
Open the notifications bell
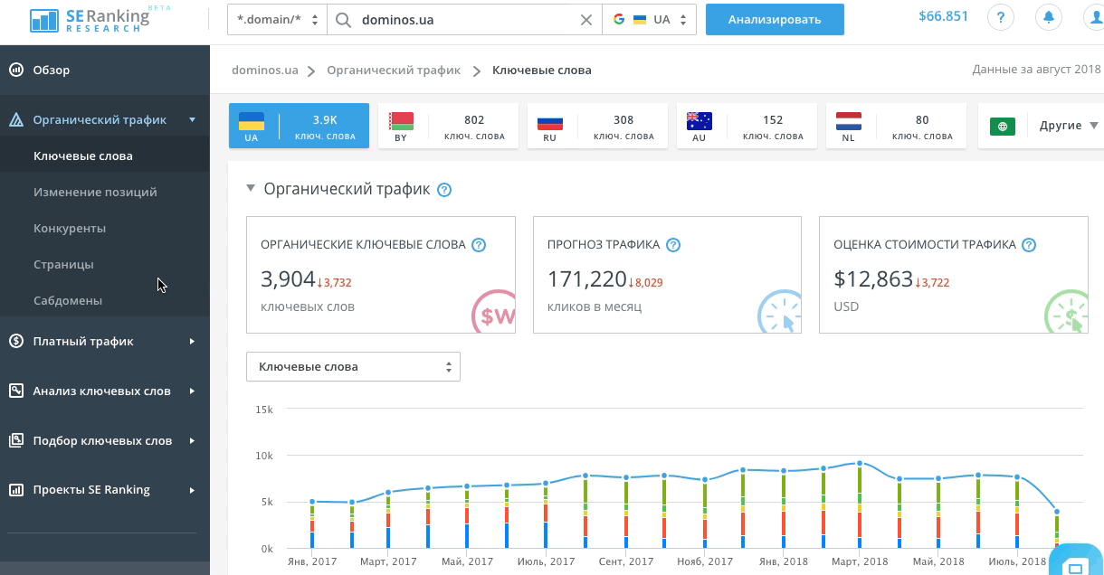tap(1050, 18)
